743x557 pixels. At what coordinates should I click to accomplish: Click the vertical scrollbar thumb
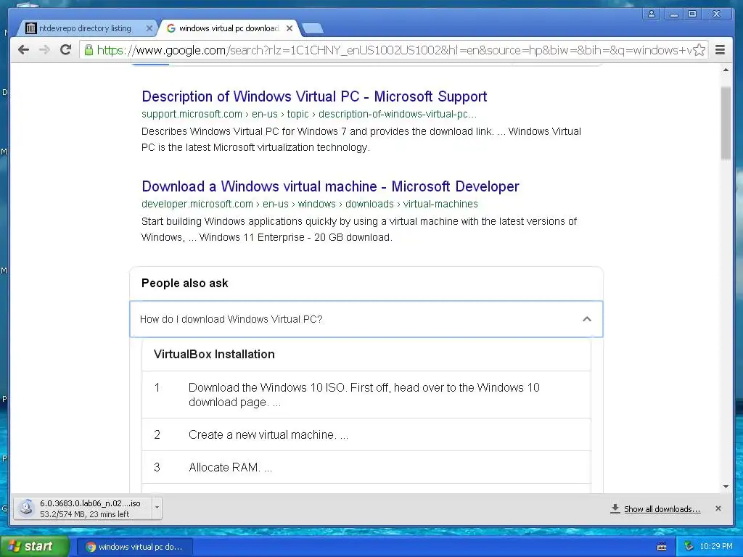(x=726, y=123)
